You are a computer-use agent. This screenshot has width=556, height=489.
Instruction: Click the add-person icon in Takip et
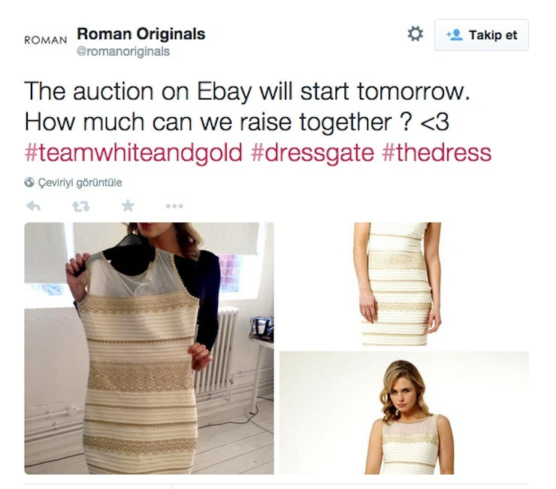(x=455, y=35)
